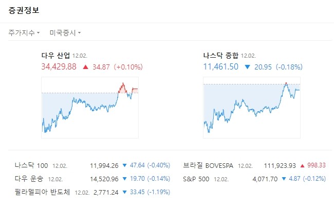The image size is (334, 206).
Task: Open the 브라질 BOVESPA index row
Action: coord(208,166)
